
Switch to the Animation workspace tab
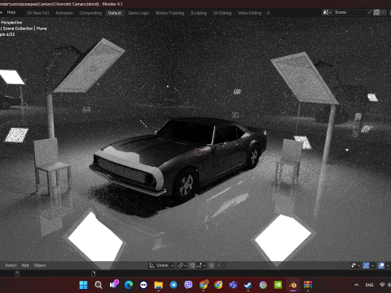tap(64, 13)
